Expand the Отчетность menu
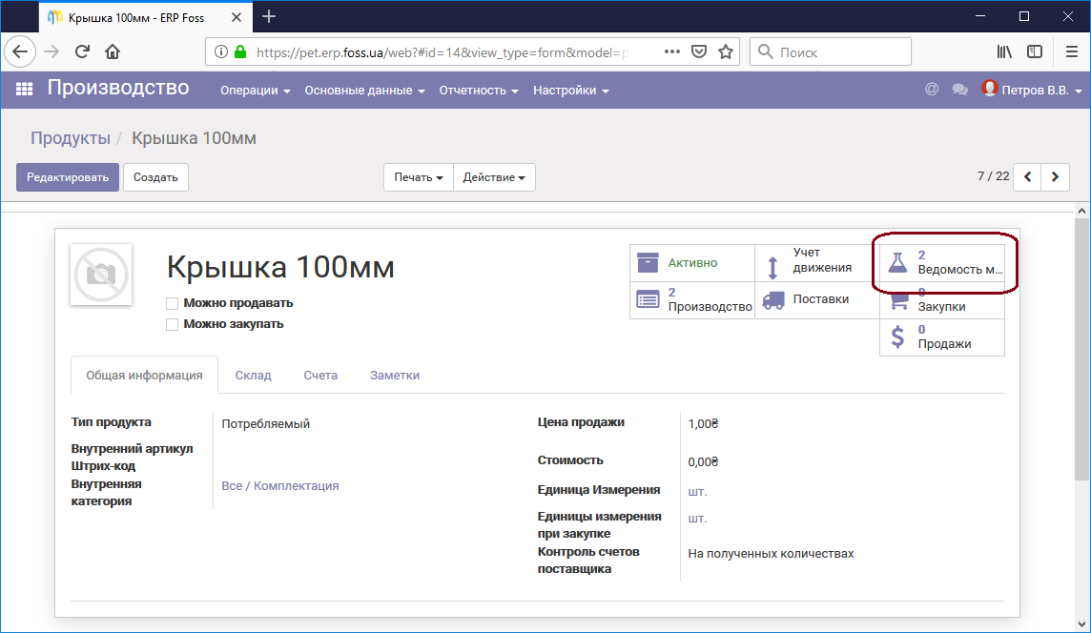The height and width of the screenshot is (633, 1091). 479,91
